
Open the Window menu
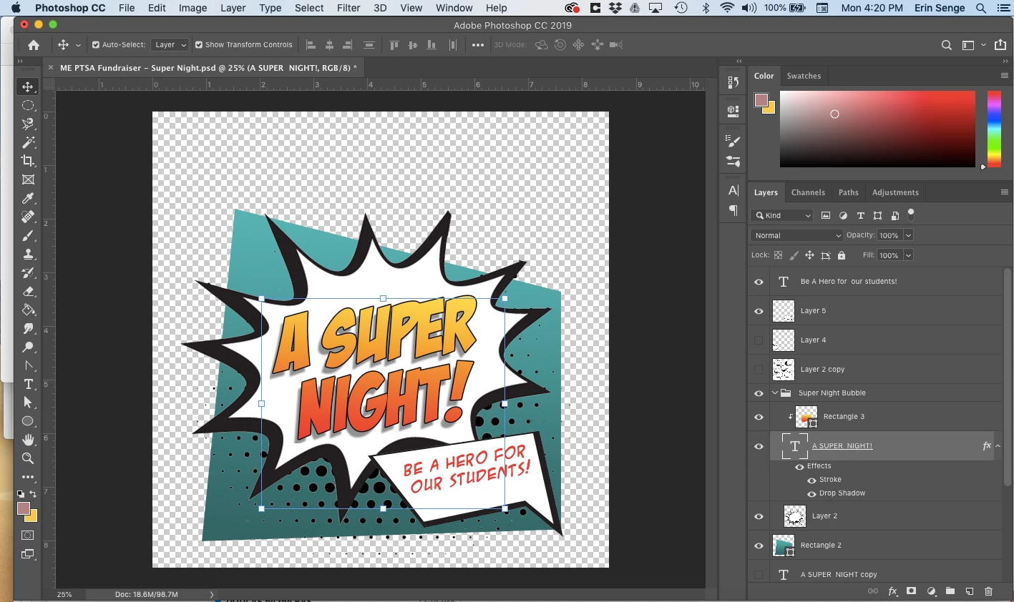click(454, 8)
